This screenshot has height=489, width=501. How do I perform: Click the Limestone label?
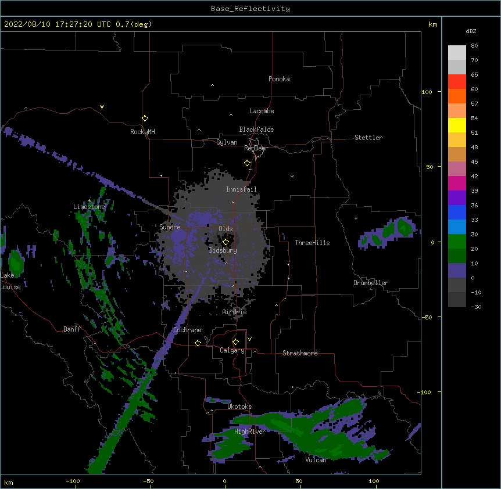point(89,207)
